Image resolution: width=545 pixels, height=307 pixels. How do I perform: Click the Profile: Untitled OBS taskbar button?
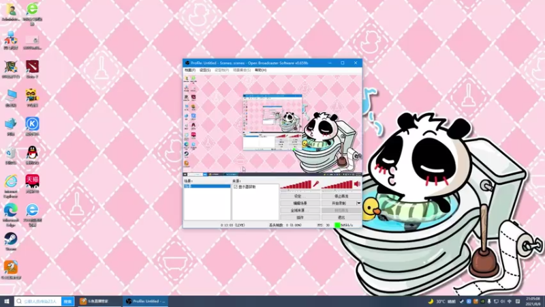[145, 302]
